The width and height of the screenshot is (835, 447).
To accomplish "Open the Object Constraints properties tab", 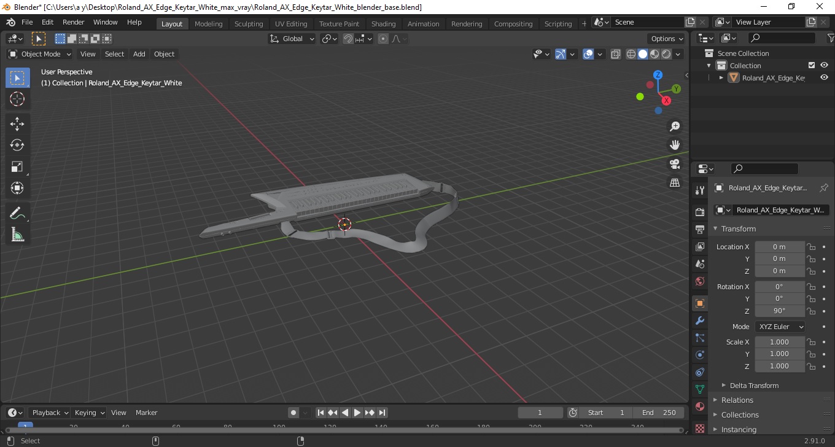I will click(699, 372).
